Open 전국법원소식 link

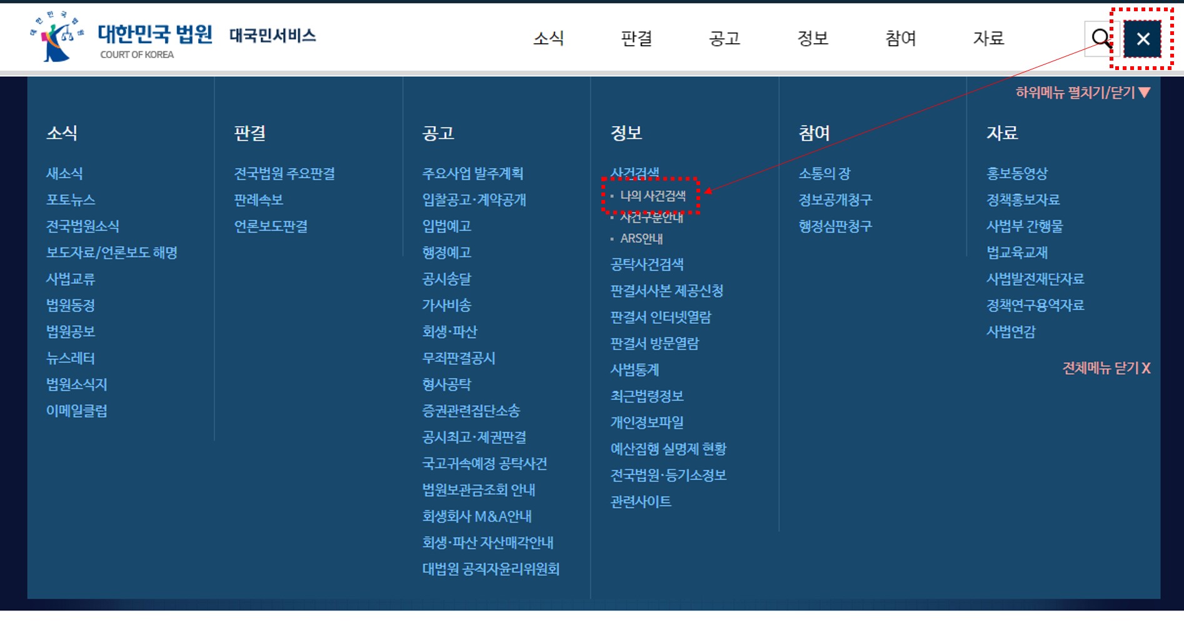(83, 226)
